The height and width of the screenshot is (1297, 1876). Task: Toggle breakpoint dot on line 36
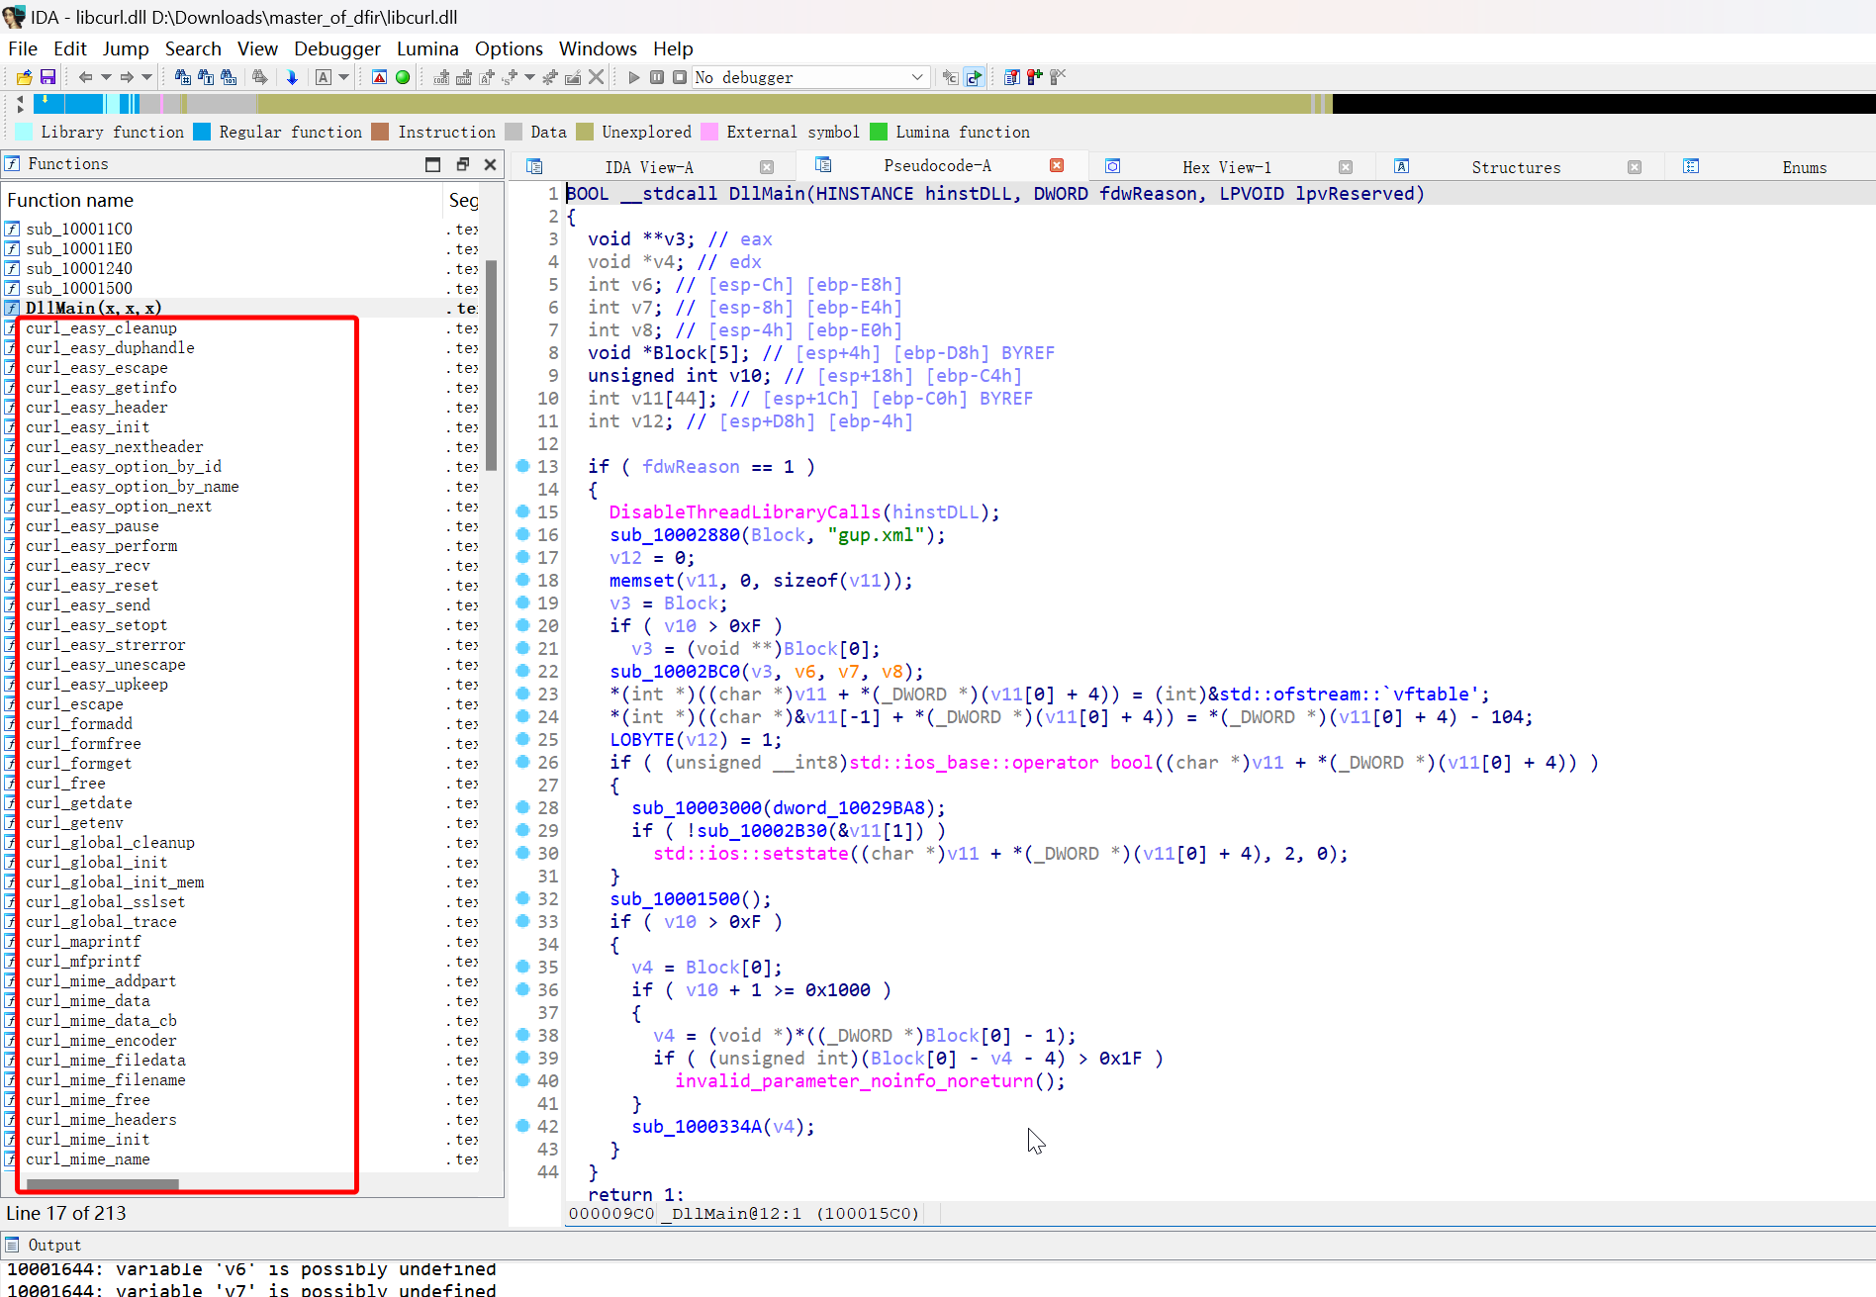pos(522,989)
